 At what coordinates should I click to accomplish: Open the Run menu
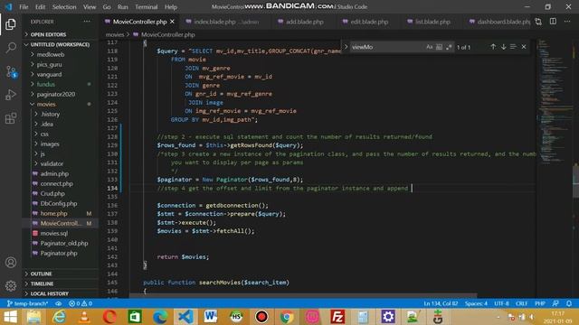(123, 7)
